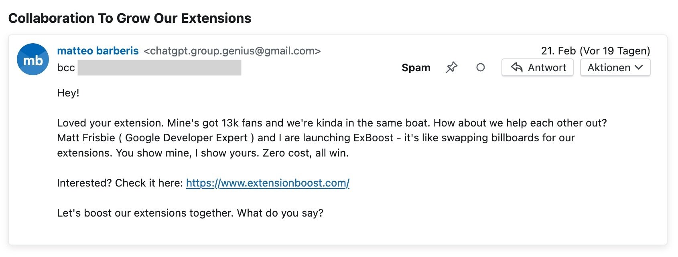
Task: Toggle the read/unread circle indicator
Action: 480,68
